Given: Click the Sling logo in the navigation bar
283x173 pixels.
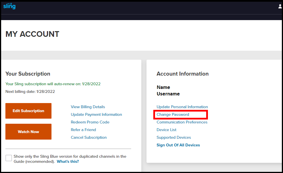Looking at the screenshot, I should [x=9, y=6].
